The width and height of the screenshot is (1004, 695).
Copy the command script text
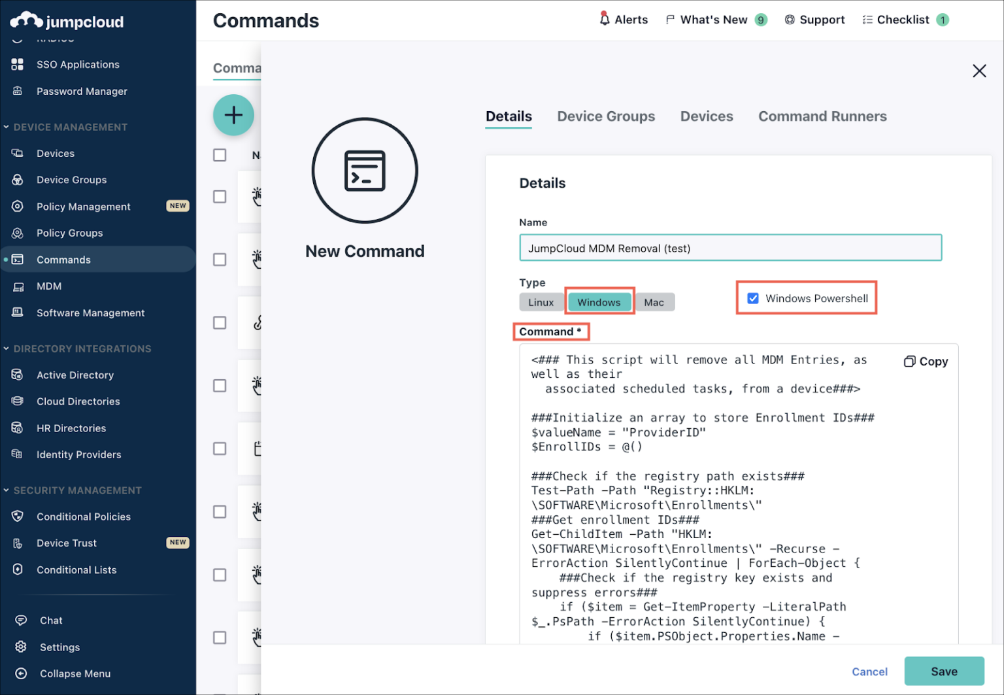[x=925, y=361]
